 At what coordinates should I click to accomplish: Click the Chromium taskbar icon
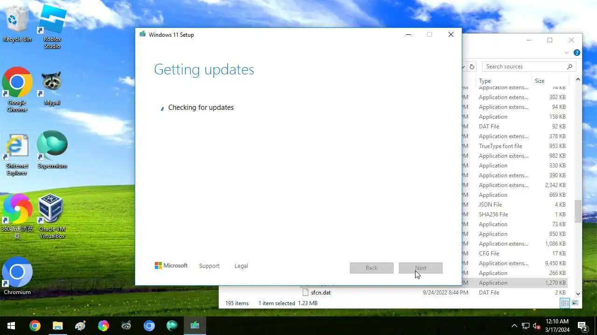149,326
